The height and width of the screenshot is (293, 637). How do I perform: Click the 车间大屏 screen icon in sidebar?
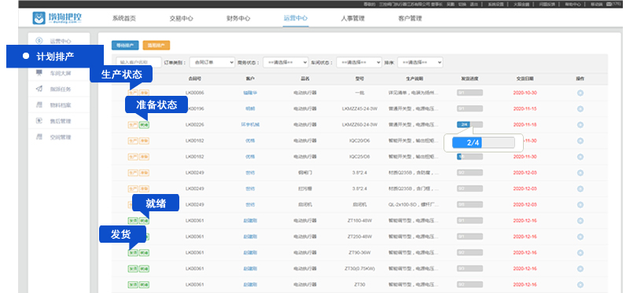(x=39, y=73)
